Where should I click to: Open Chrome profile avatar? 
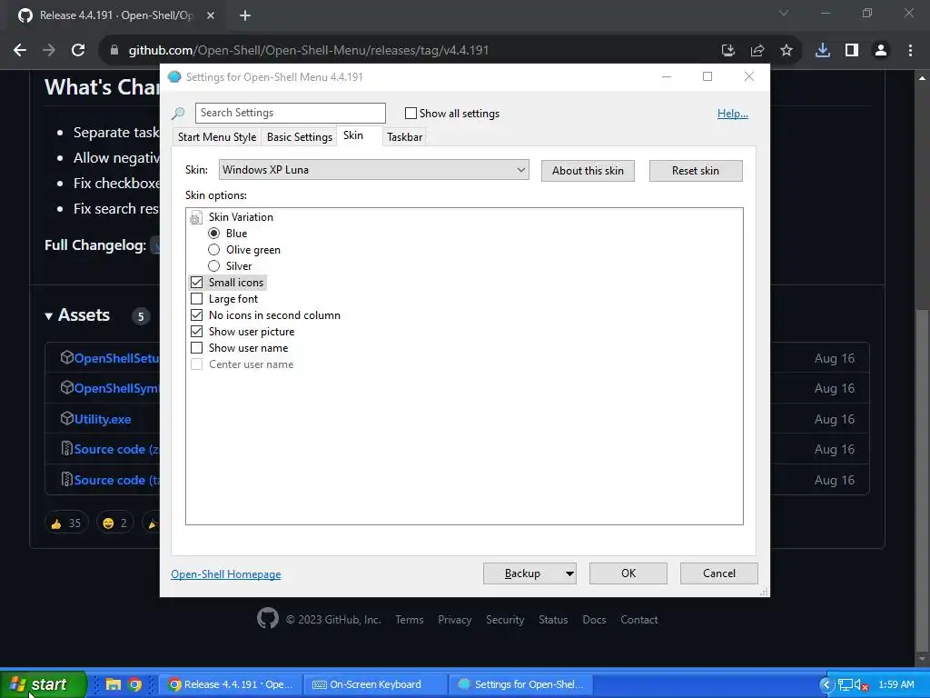[x=881, y=51]
